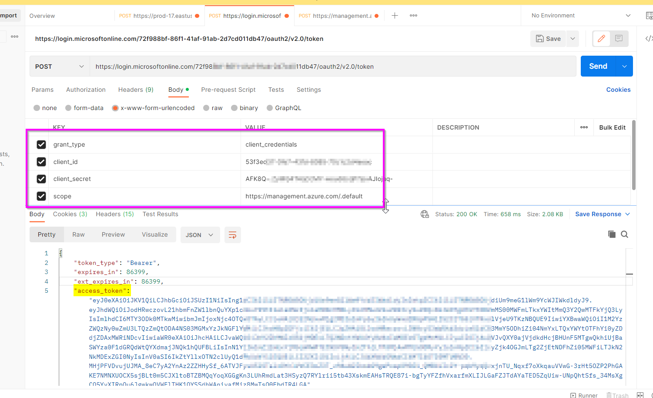Click the search icon in the response pane

pyautogui.click(x=625, y=234)
